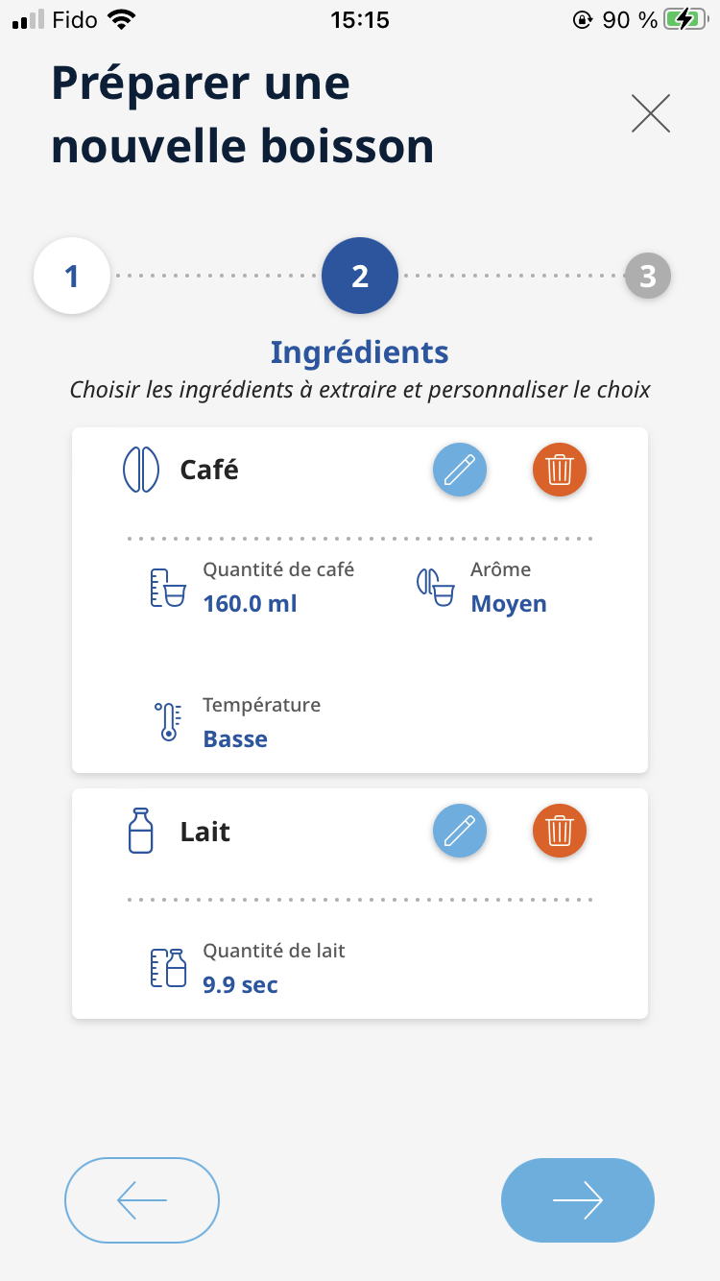This screenshot has height=1281, width=720.
Task: Tap the 160.0 ml coffee quantity value
Action: click(250, 604)
